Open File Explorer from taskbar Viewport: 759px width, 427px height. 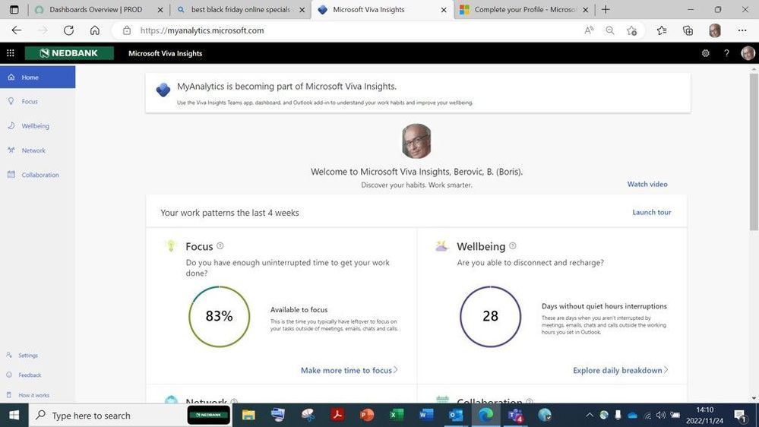tap(248, 415)
